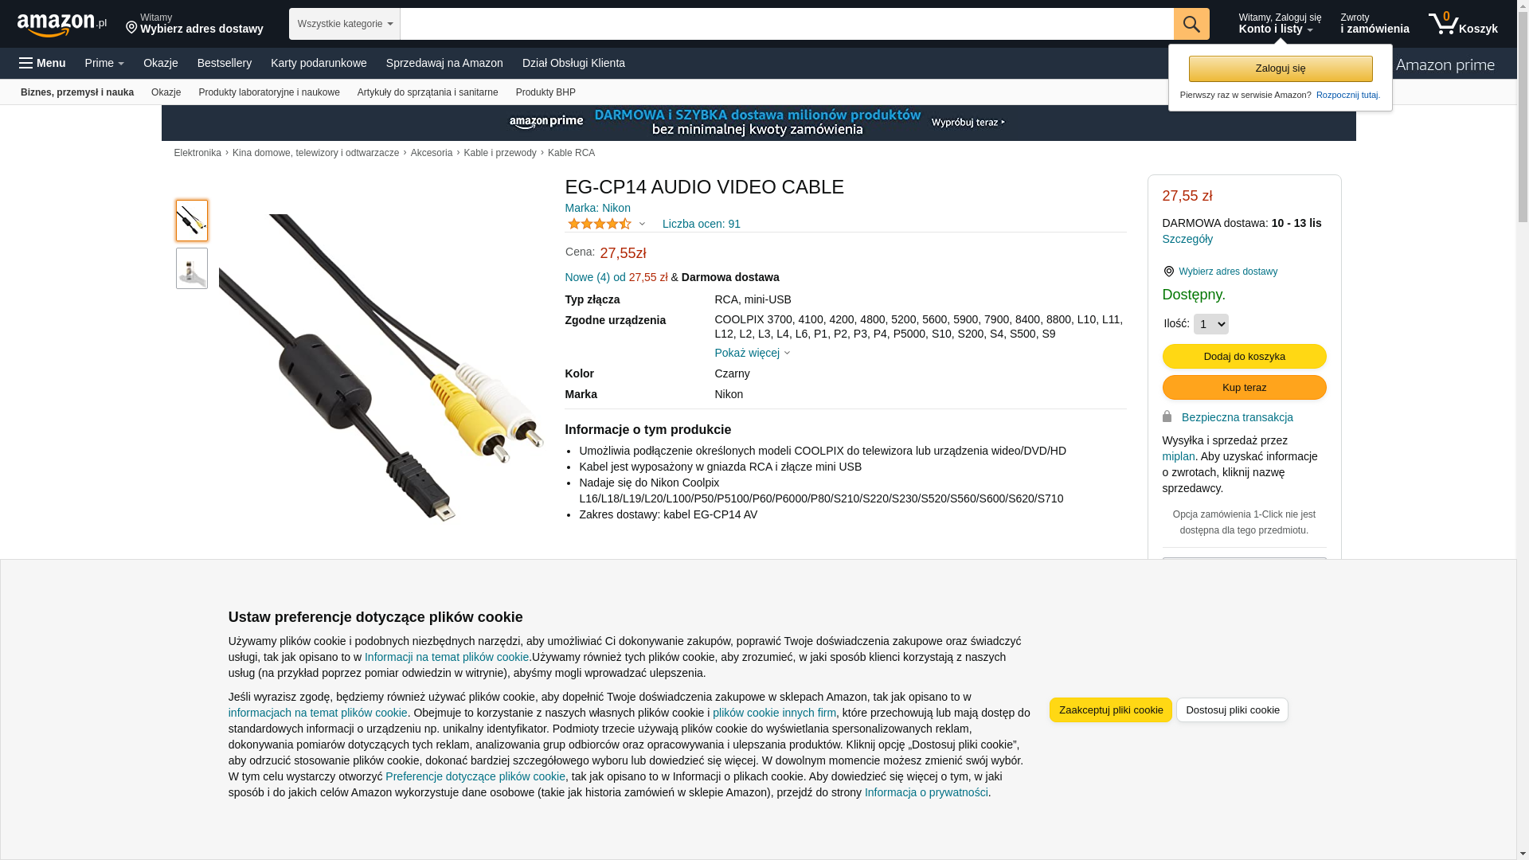This screenshot has height=860, width=1529.
Task: Expand the Konto i listy account menu
Action: click(x=1280, y=24)
